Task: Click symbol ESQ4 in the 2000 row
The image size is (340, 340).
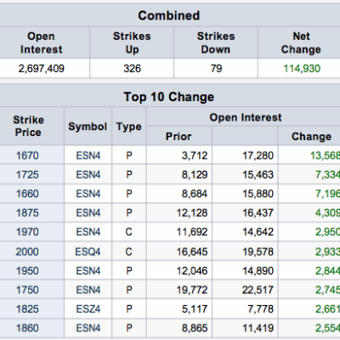Action: [88, 252]
